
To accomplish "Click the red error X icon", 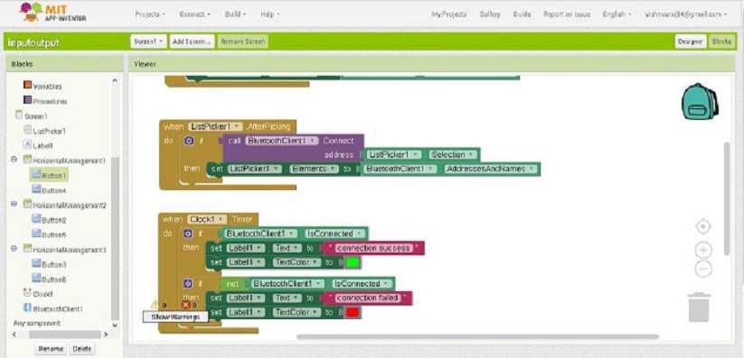I will coord(186,305).
